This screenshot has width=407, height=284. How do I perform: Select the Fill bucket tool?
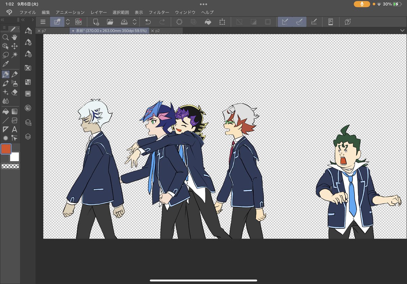pyautogui.click(x=5, y=111)
